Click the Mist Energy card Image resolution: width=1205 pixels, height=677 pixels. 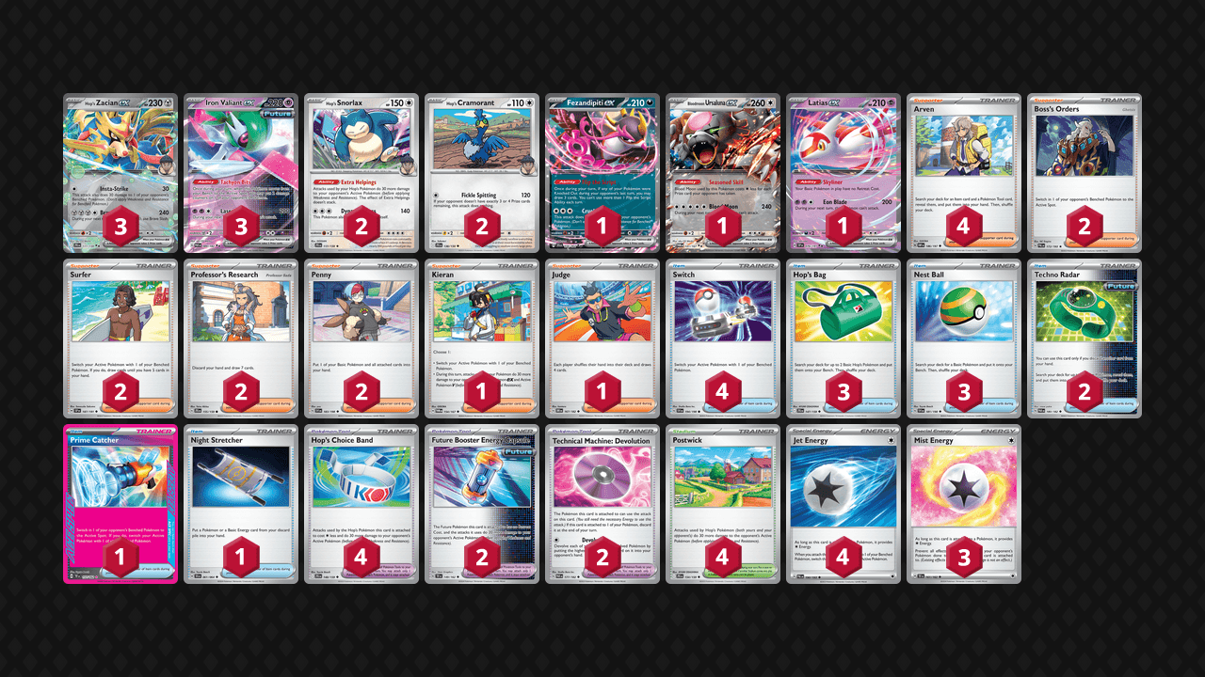coord(964,504)
